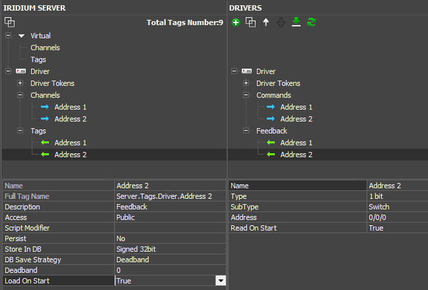Viewport: 428px width, 290px height.
Task: Click the move down arrow icon
Action: point(281,22)
